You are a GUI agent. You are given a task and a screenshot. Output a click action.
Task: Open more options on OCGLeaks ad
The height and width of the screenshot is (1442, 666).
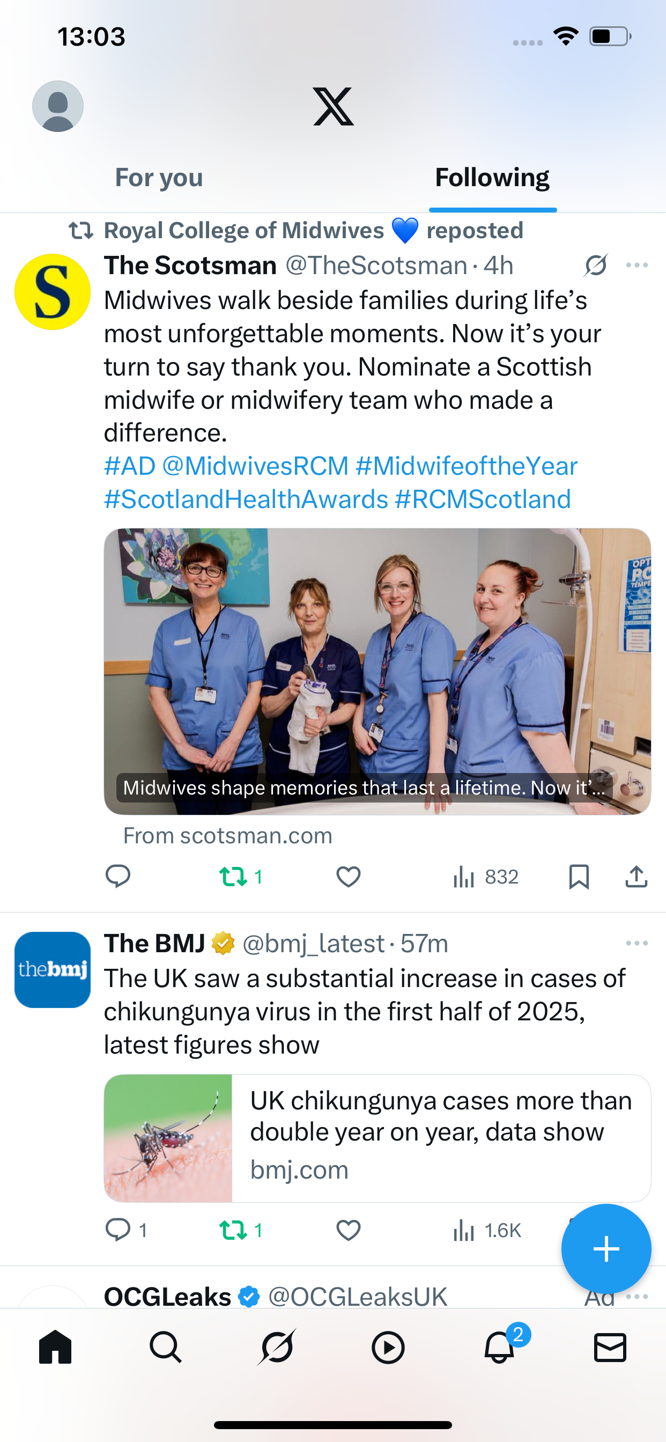point(637,1297)
